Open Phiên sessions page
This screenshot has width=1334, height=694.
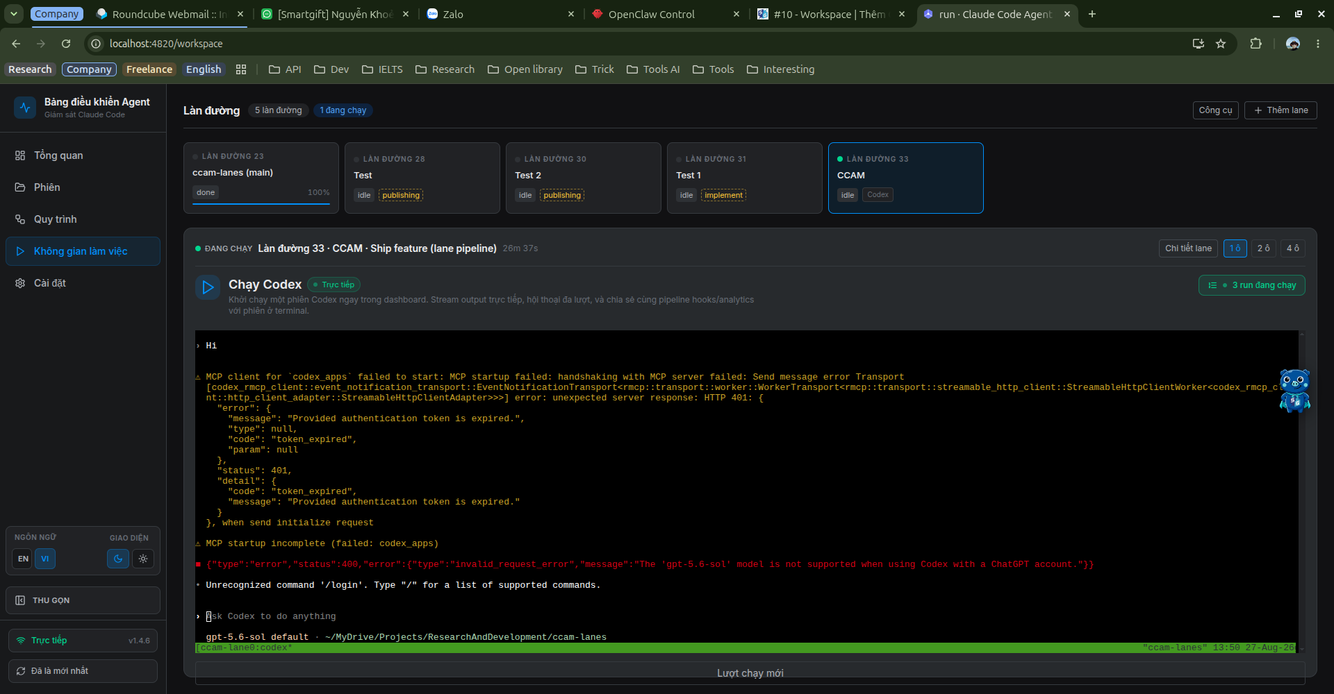click(83, 187)
